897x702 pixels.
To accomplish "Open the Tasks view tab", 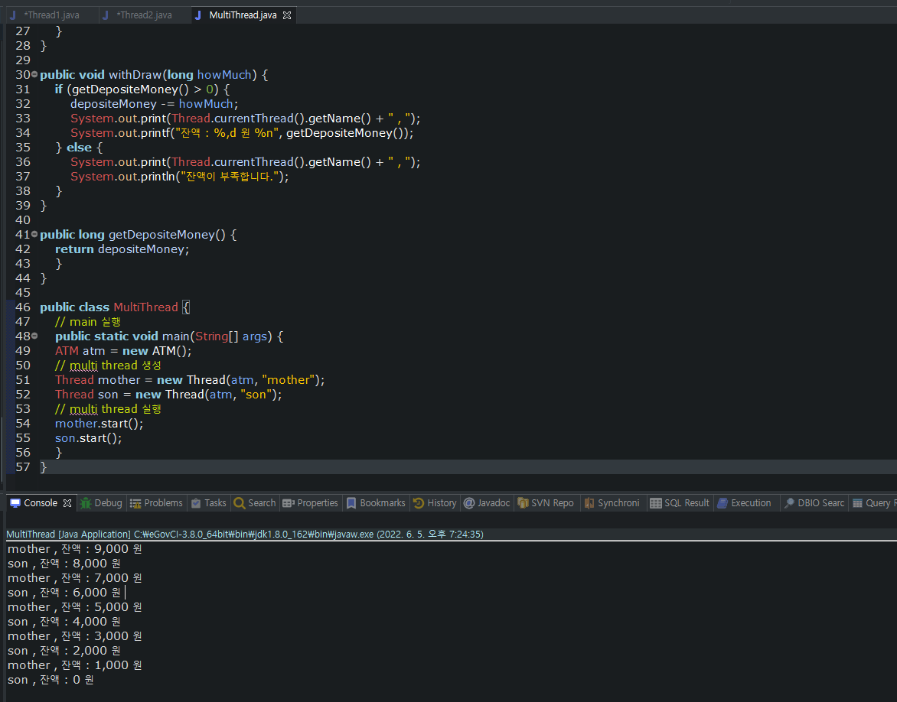I will 208,503.
